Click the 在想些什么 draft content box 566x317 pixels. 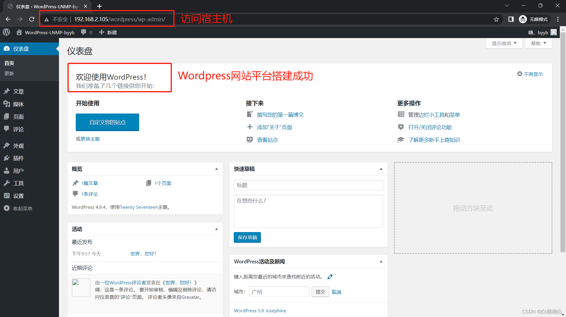pos(308,211)
